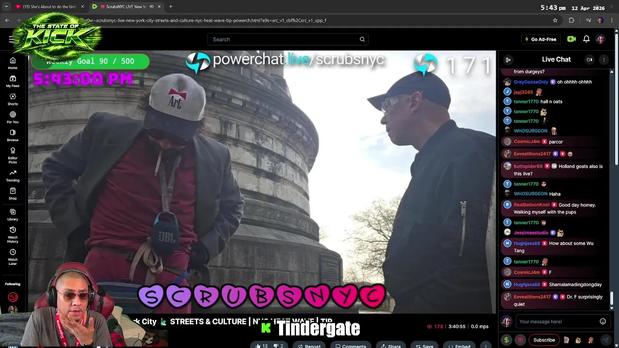The width and height of the screenshot is (619, 348).
Task: Open Library in the sidebar
Action: 13,215
